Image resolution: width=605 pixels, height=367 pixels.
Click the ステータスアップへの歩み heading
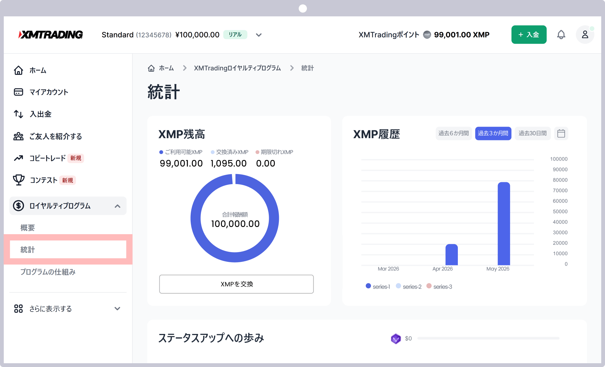click(x=211, y=338)
